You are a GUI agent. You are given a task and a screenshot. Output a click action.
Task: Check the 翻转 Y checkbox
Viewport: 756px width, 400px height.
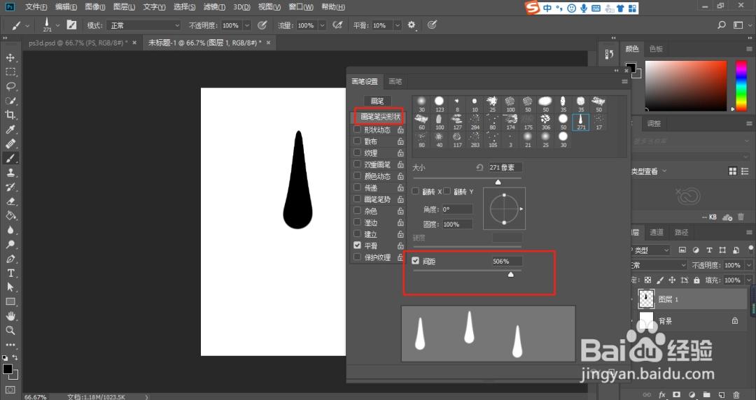pos(447,192)
